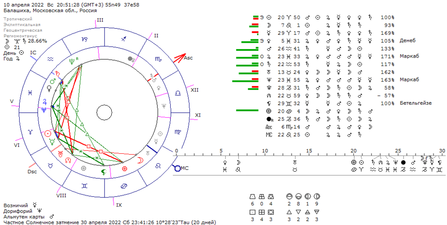Click the Uranus glyph in the wheel

coord(60,154)
